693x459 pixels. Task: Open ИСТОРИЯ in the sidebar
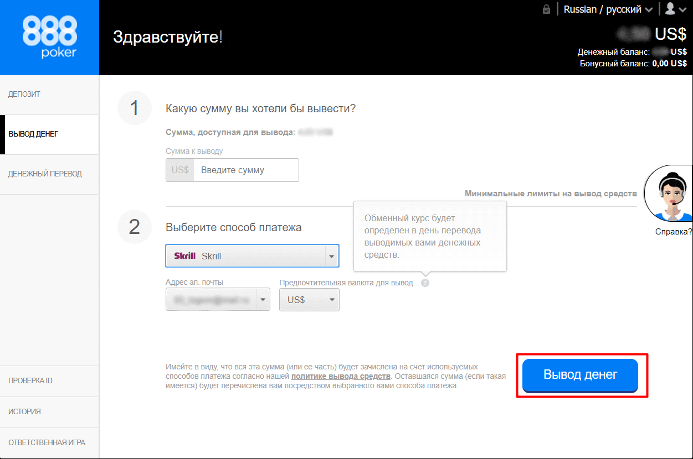[x=25, y=412]
